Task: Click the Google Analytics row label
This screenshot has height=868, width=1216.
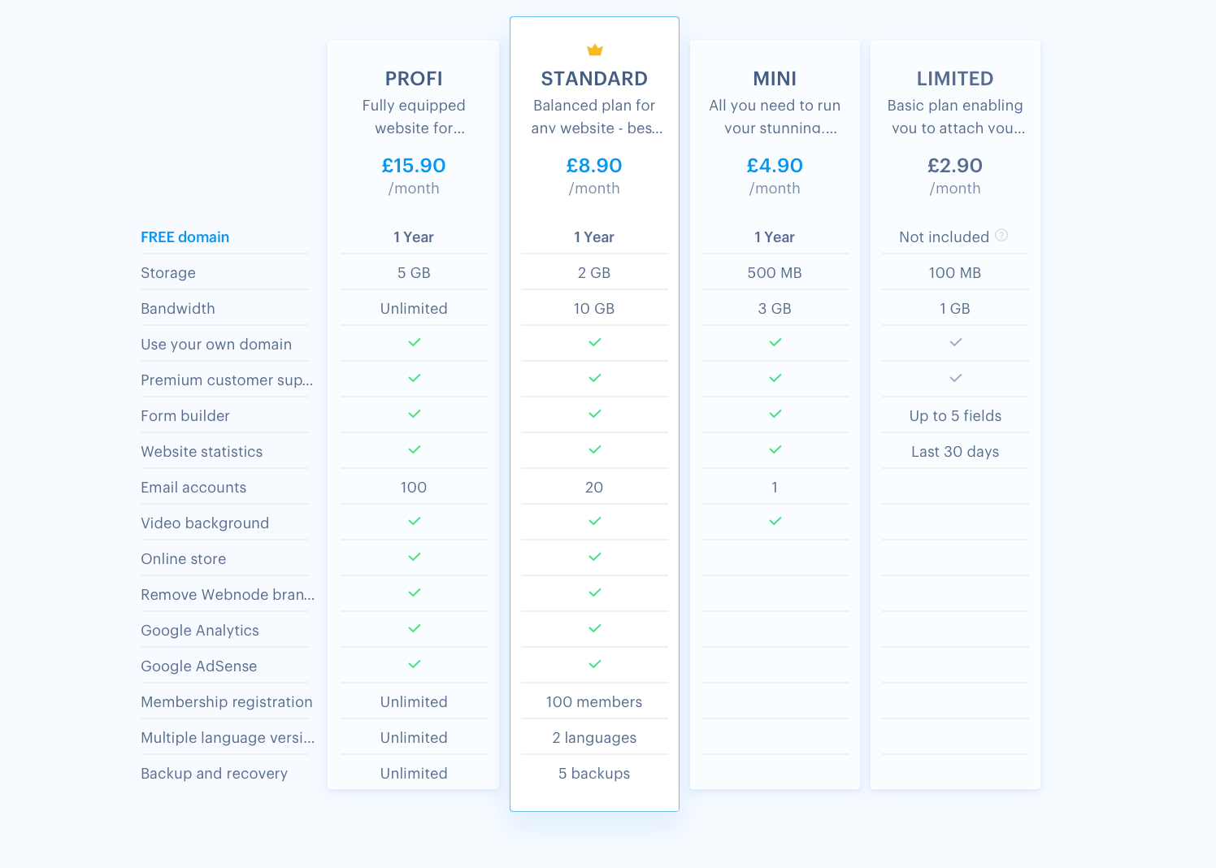Action: pyautogui.click(x=200, y=631)
